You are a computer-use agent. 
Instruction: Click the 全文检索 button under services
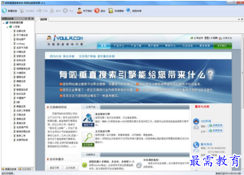point(70,168)
